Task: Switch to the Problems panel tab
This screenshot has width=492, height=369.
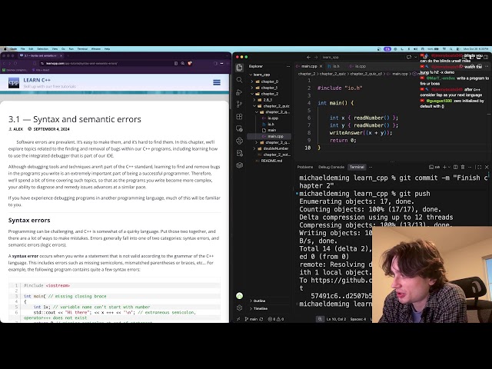Action: pos(305,167)
